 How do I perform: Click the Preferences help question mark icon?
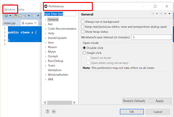tap(48, 111)
